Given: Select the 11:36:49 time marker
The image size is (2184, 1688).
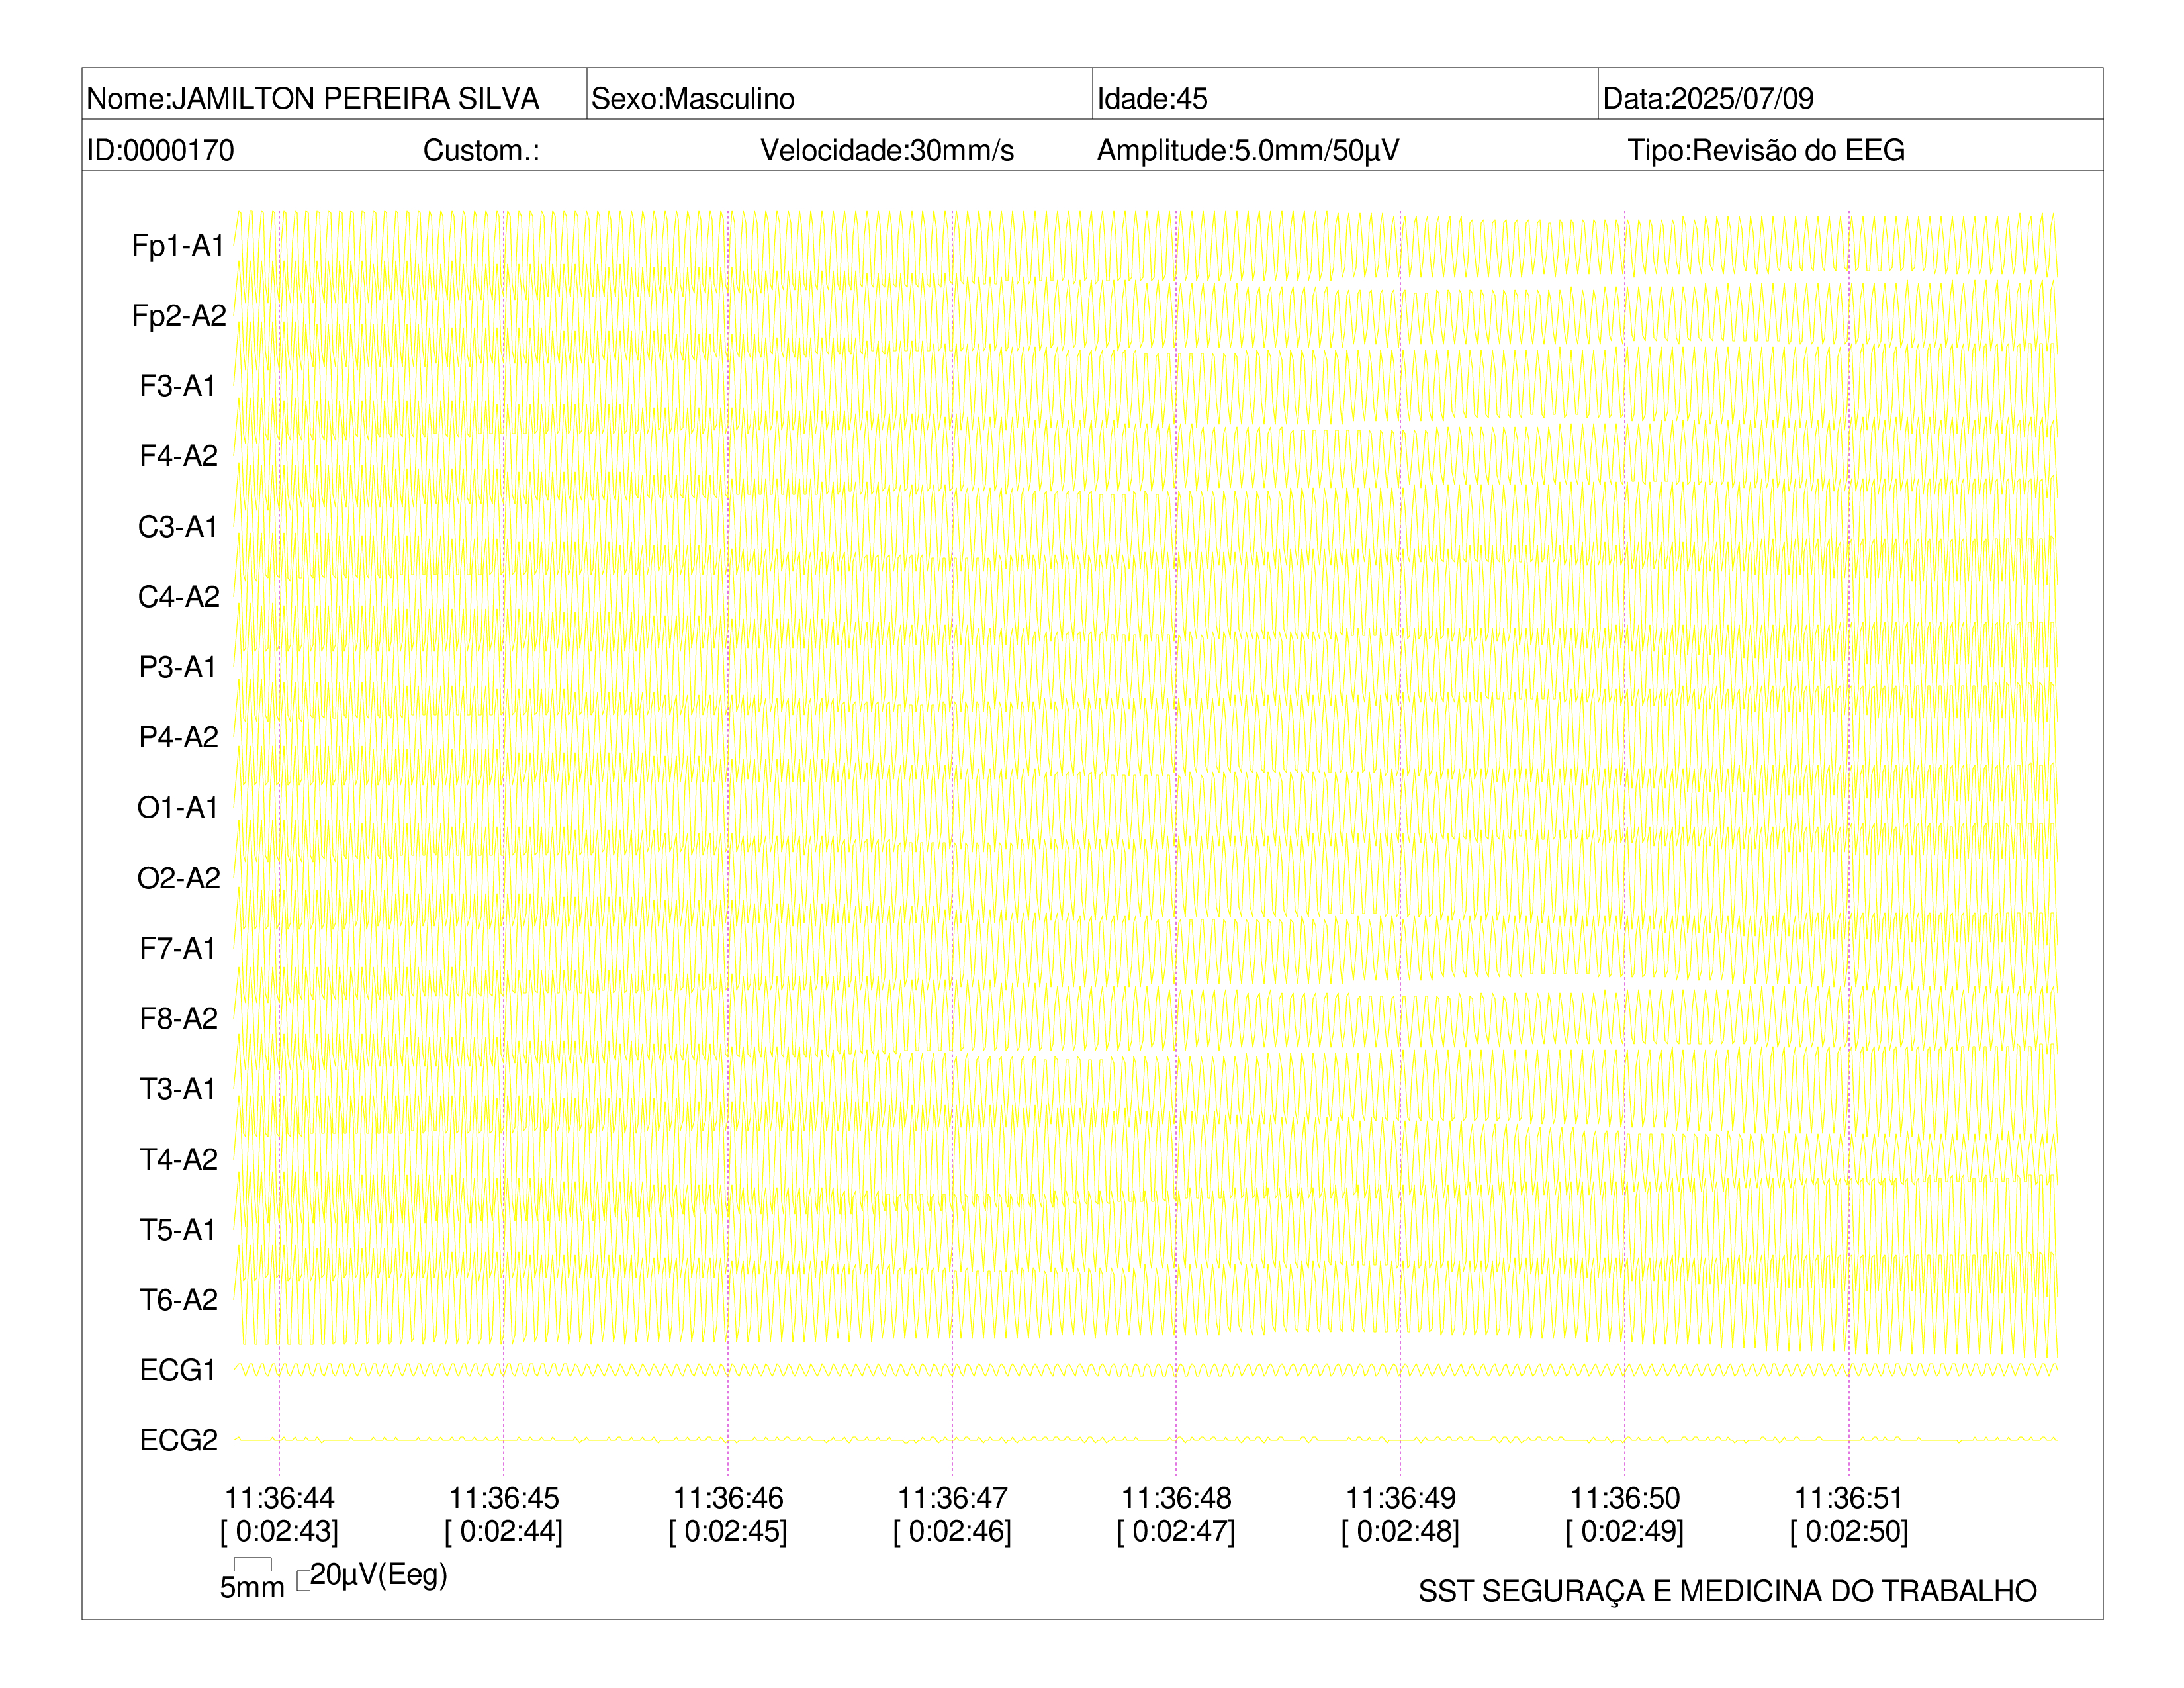Looking at the screenshot, I should (x=1400, y=1498).
